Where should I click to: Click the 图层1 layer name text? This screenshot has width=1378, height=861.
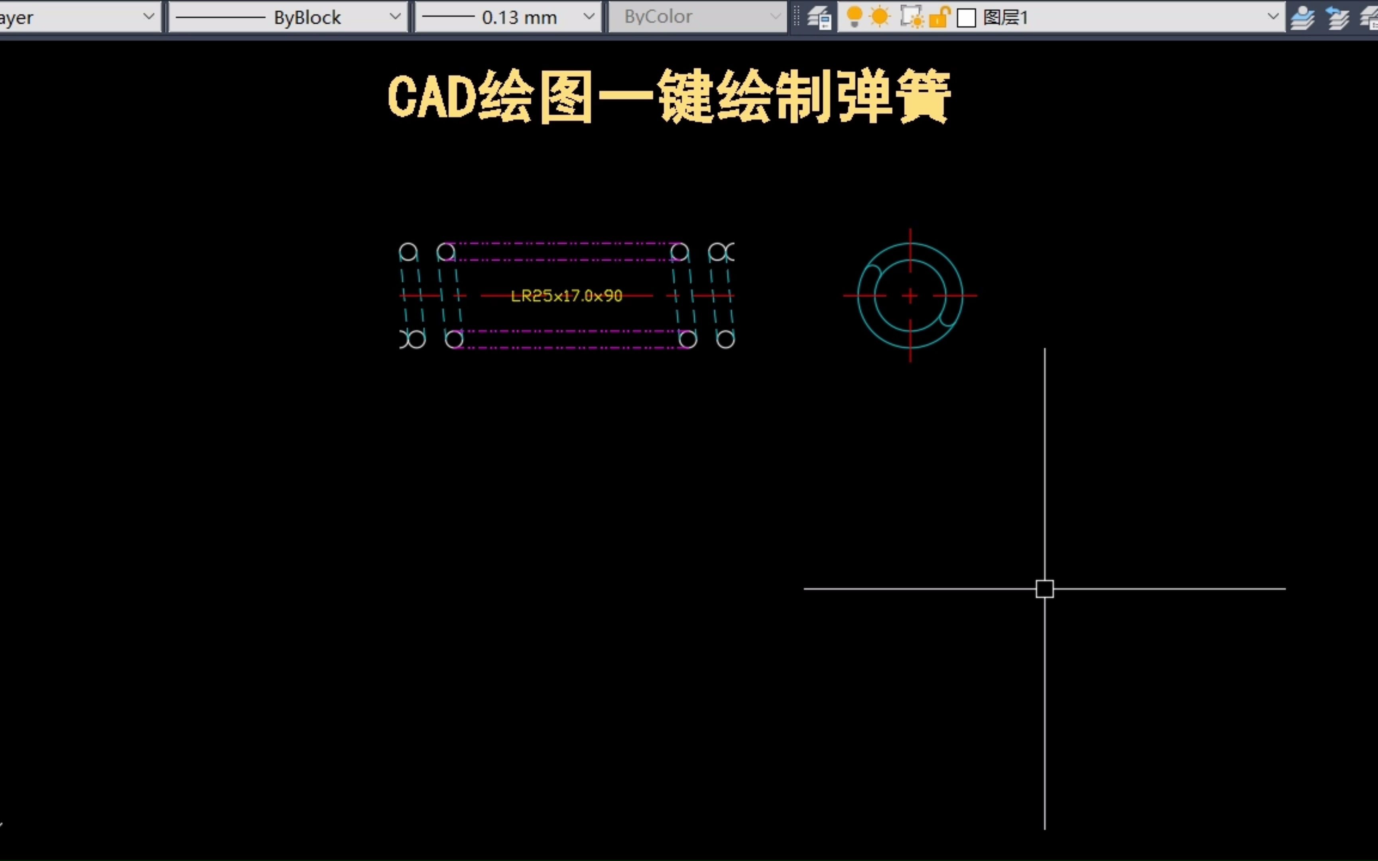click(x=1006, y=18)
